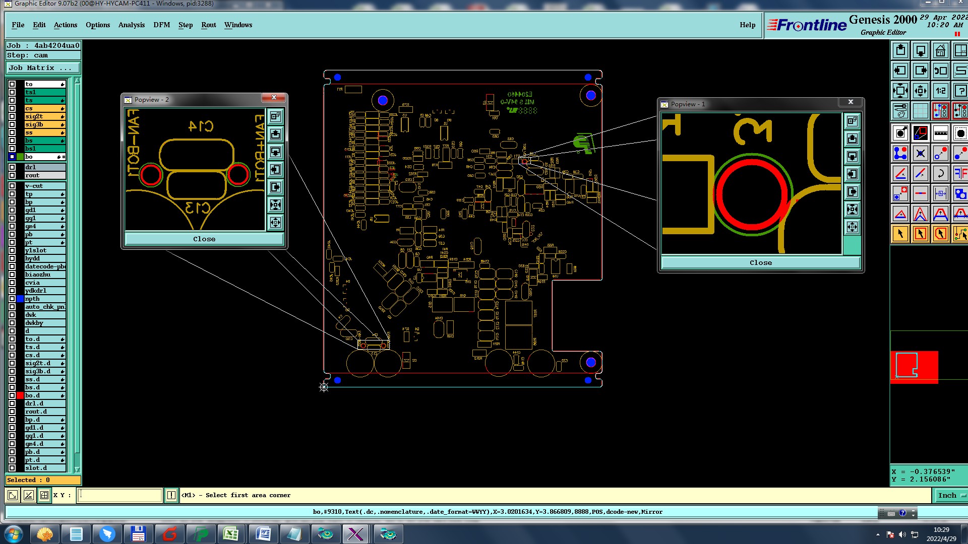Click the Job Matrix button
Image resolution: width=968 pixels, height=544 pixels.
(43, 67)
